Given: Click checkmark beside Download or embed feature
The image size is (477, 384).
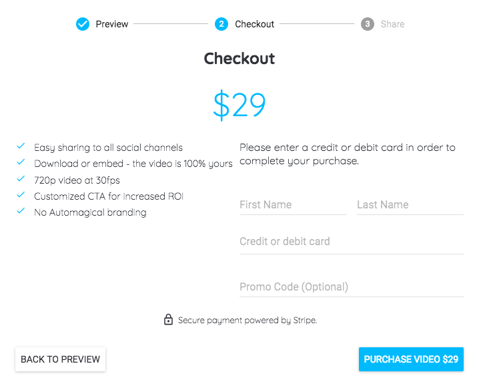Looking at the screenshot, I should point(21,163).
